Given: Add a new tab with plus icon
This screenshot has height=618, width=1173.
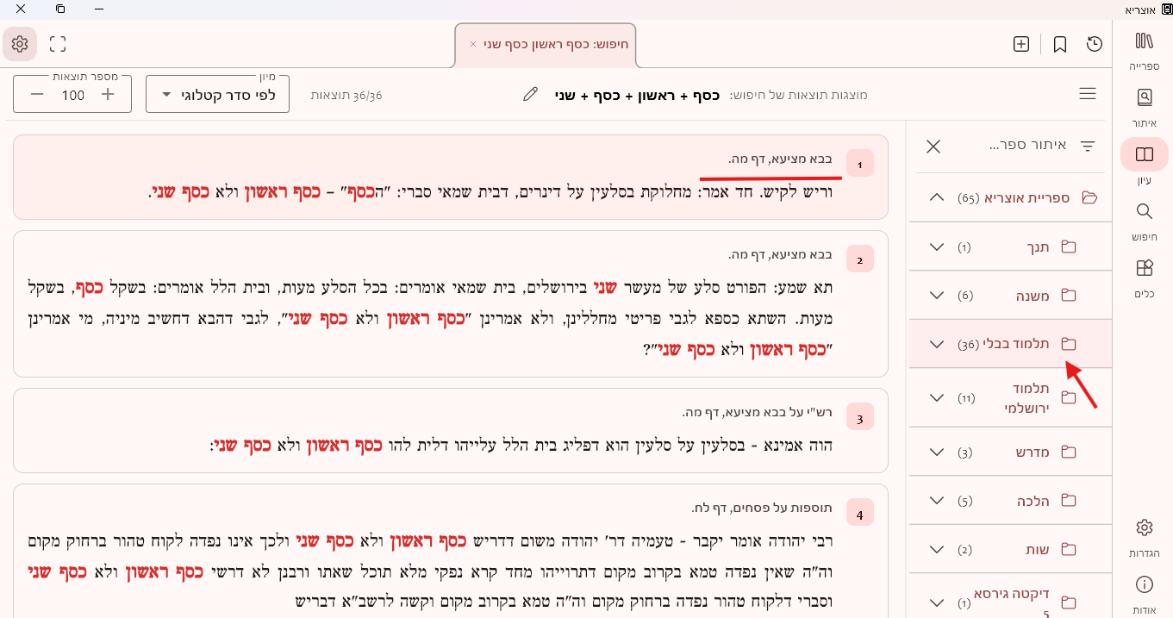Looking at the screenshot, I should [1021, 44].
